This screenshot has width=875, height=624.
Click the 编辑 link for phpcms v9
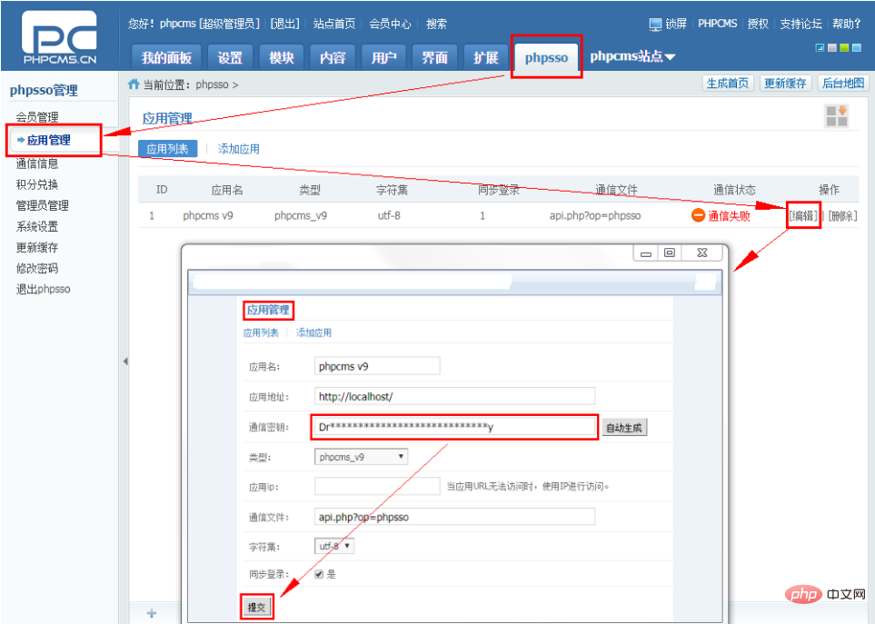pyautogui.click(x=803, y=215)
